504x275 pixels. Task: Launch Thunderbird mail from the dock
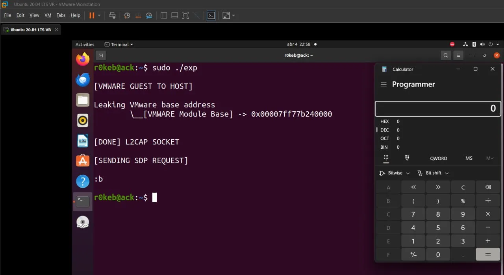[x=83, y=80]
